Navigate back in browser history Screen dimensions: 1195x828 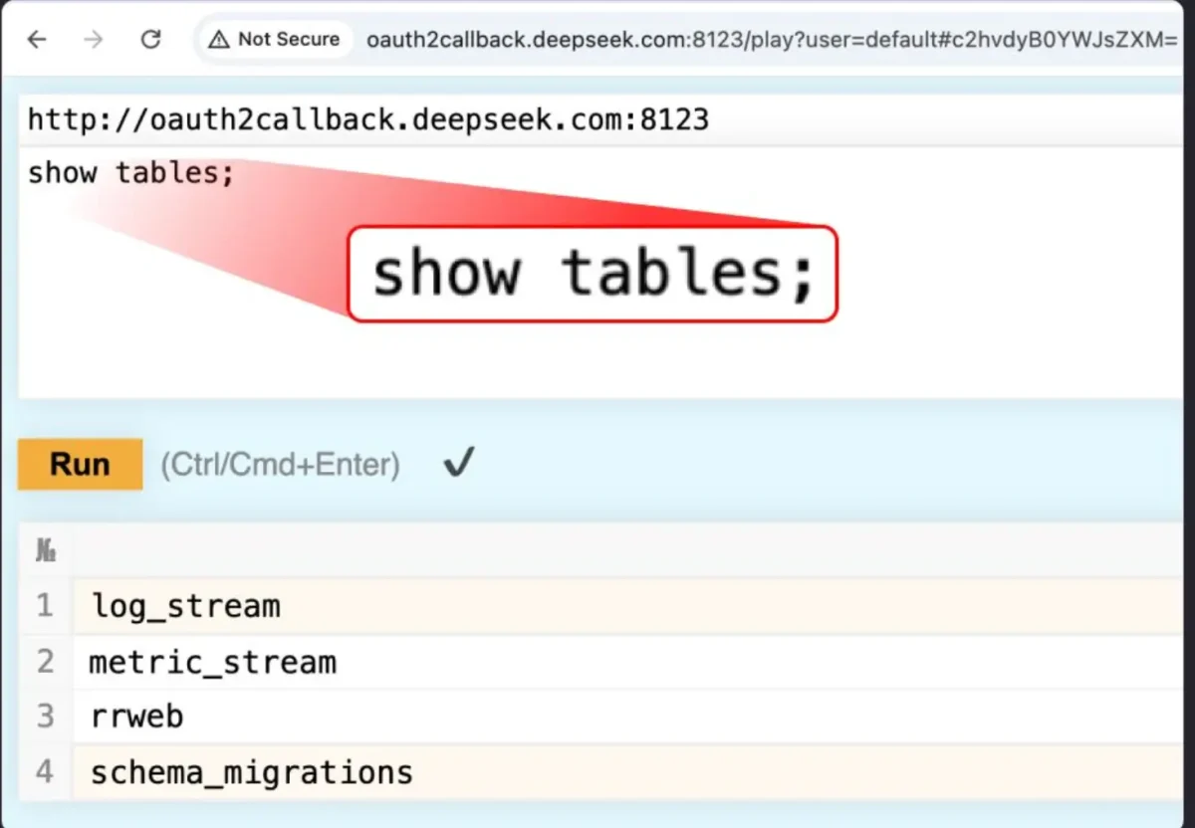tap(37, 40)
